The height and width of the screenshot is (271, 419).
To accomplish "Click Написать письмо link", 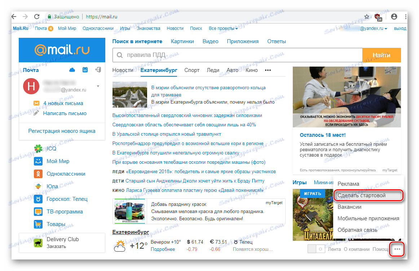I will [65, 113].
